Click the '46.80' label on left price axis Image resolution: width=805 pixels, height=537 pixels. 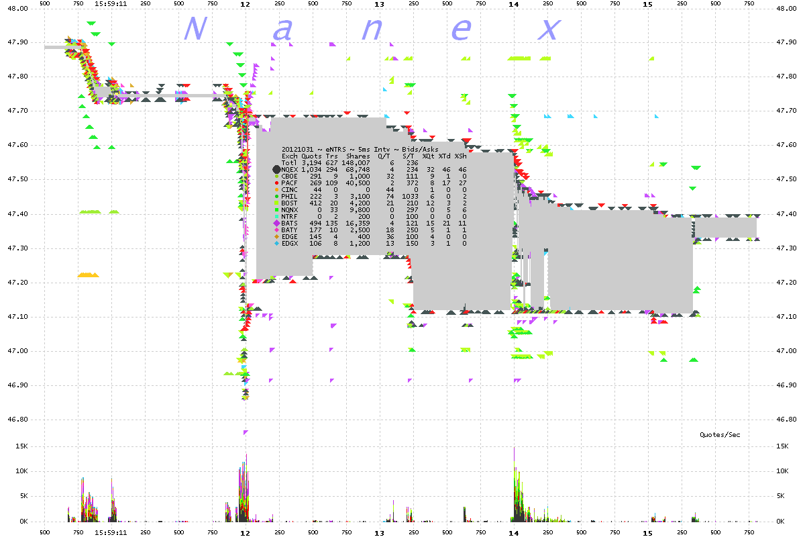coord(17,419)
